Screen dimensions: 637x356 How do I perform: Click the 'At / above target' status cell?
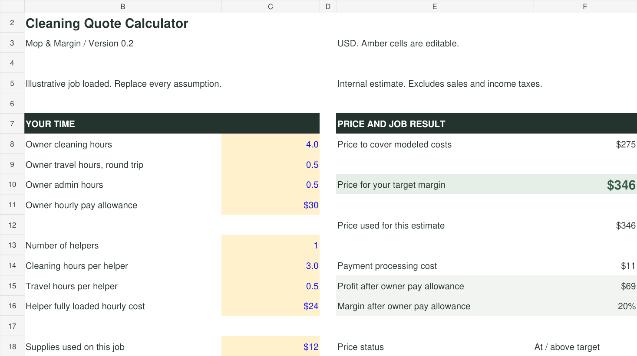585,346
